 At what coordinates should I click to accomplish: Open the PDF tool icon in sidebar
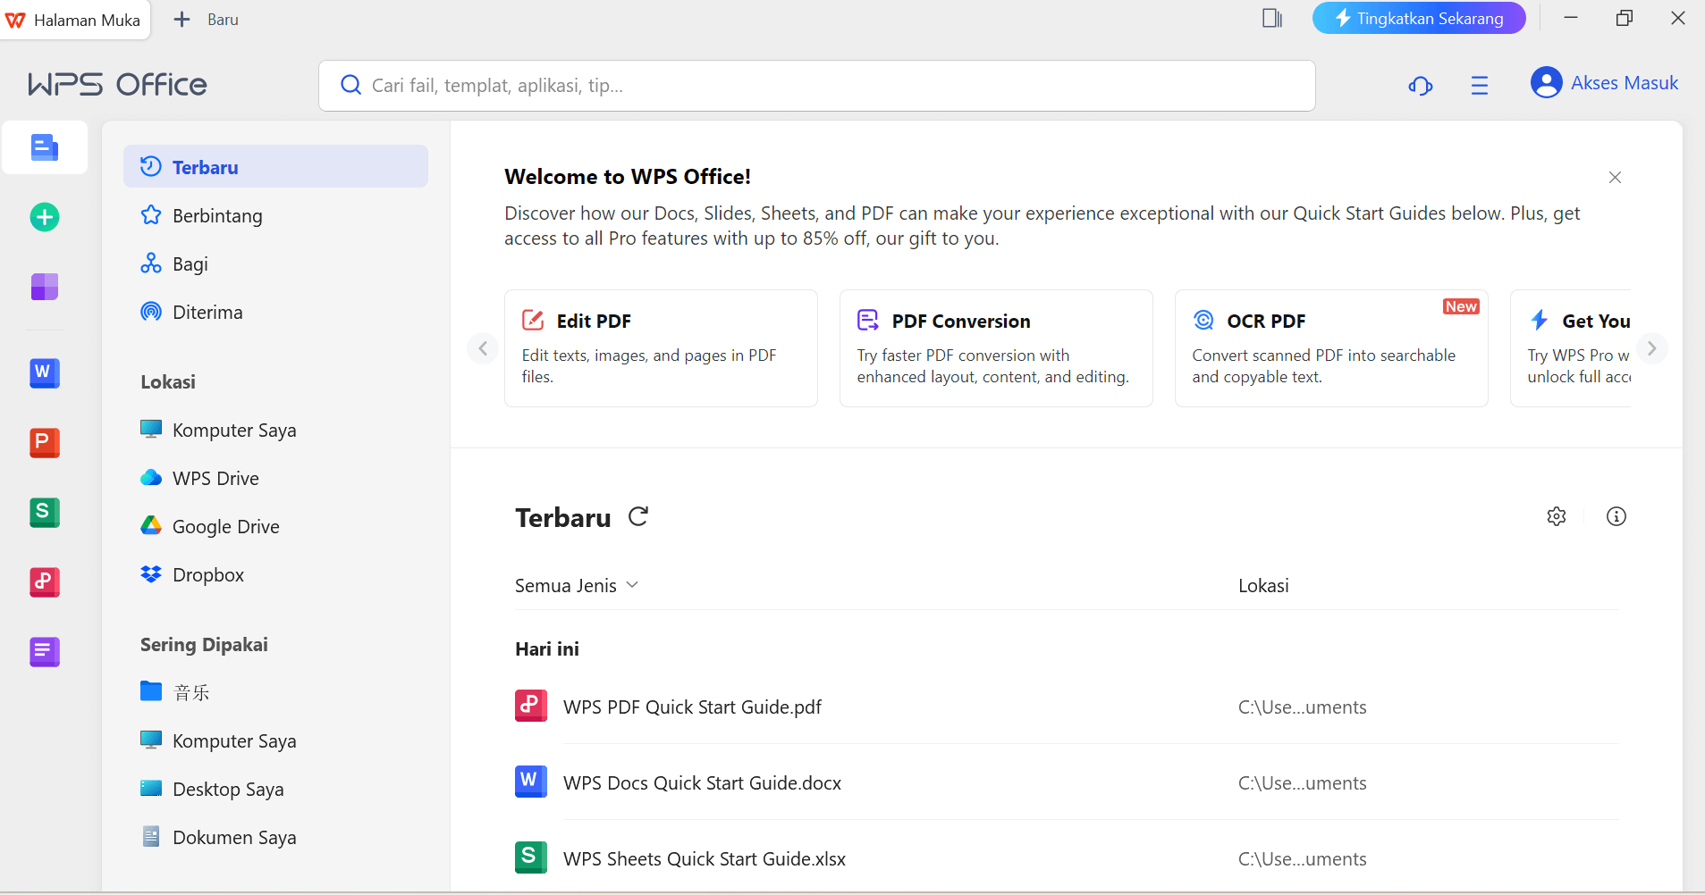[x=44, y=581]
